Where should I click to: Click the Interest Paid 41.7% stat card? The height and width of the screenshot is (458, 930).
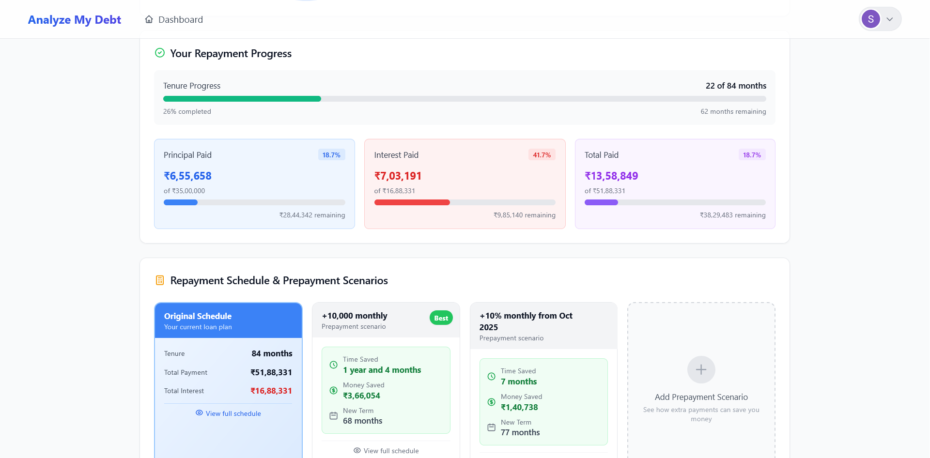coord(464,184)
